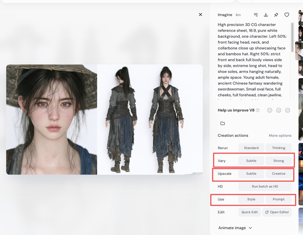
Task: Open the options menu lines icon beside Imagine
Action: point(256,15)
